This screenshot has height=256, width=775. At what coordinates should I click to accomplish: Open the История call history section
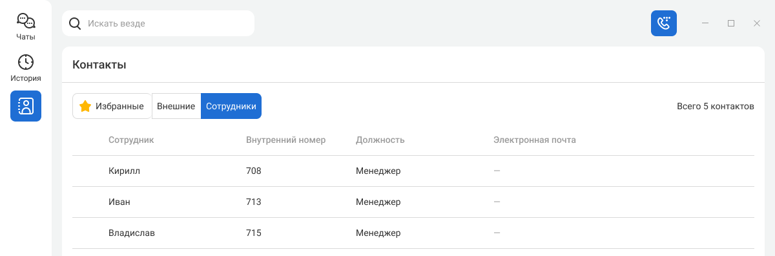(26, 68)
